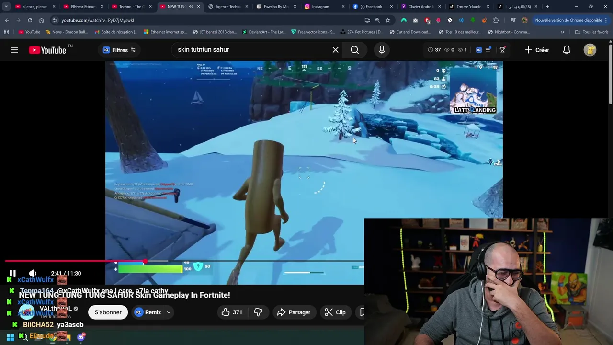Reload the page

pyautogui.click(x=30, y=20)
